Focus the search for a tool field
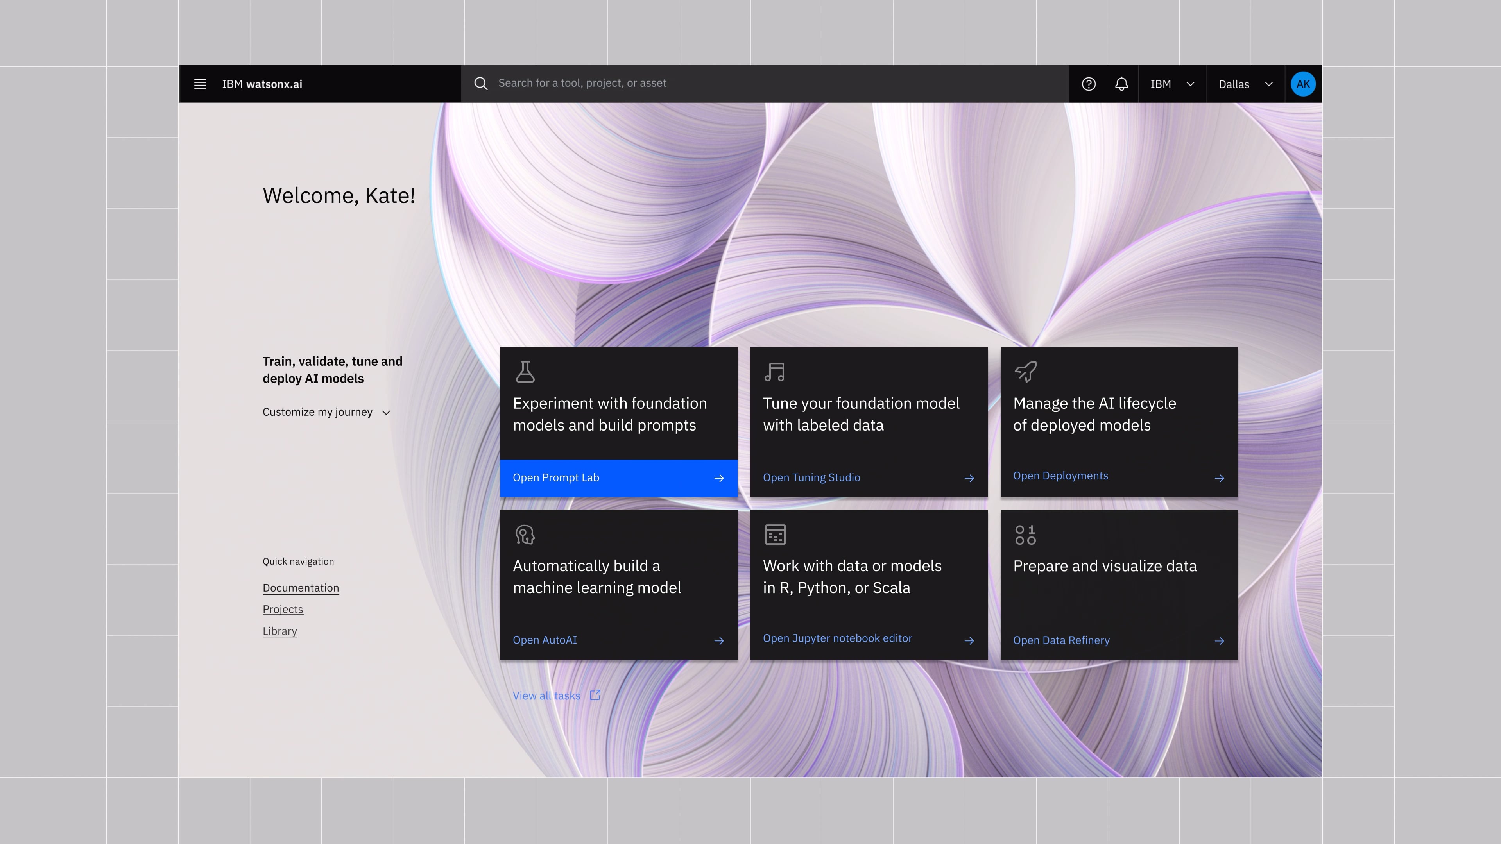The height and width of the screenshot is (844, 1501). point(765,84)
